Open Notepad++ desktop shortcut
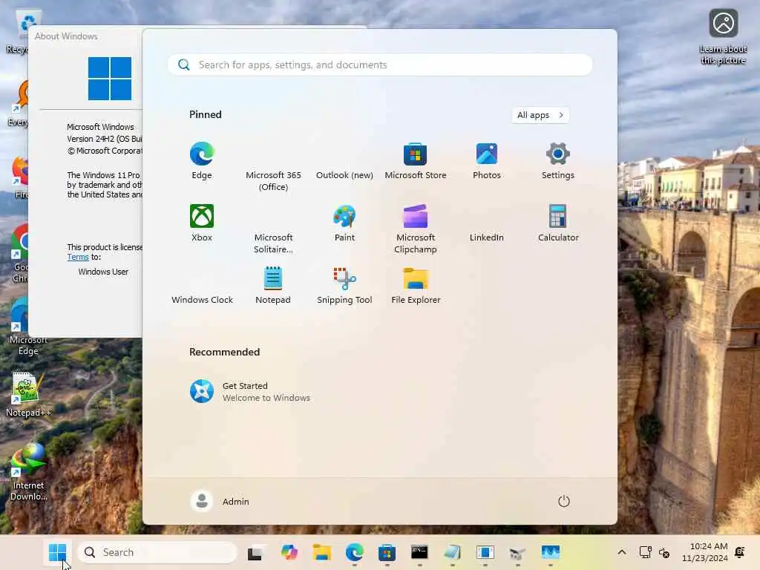Viewport: 760px width, 570px height. (27, 394)
